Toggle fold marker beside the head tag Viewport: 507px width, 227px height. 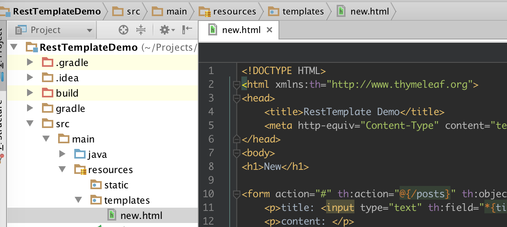click(236, 99)
